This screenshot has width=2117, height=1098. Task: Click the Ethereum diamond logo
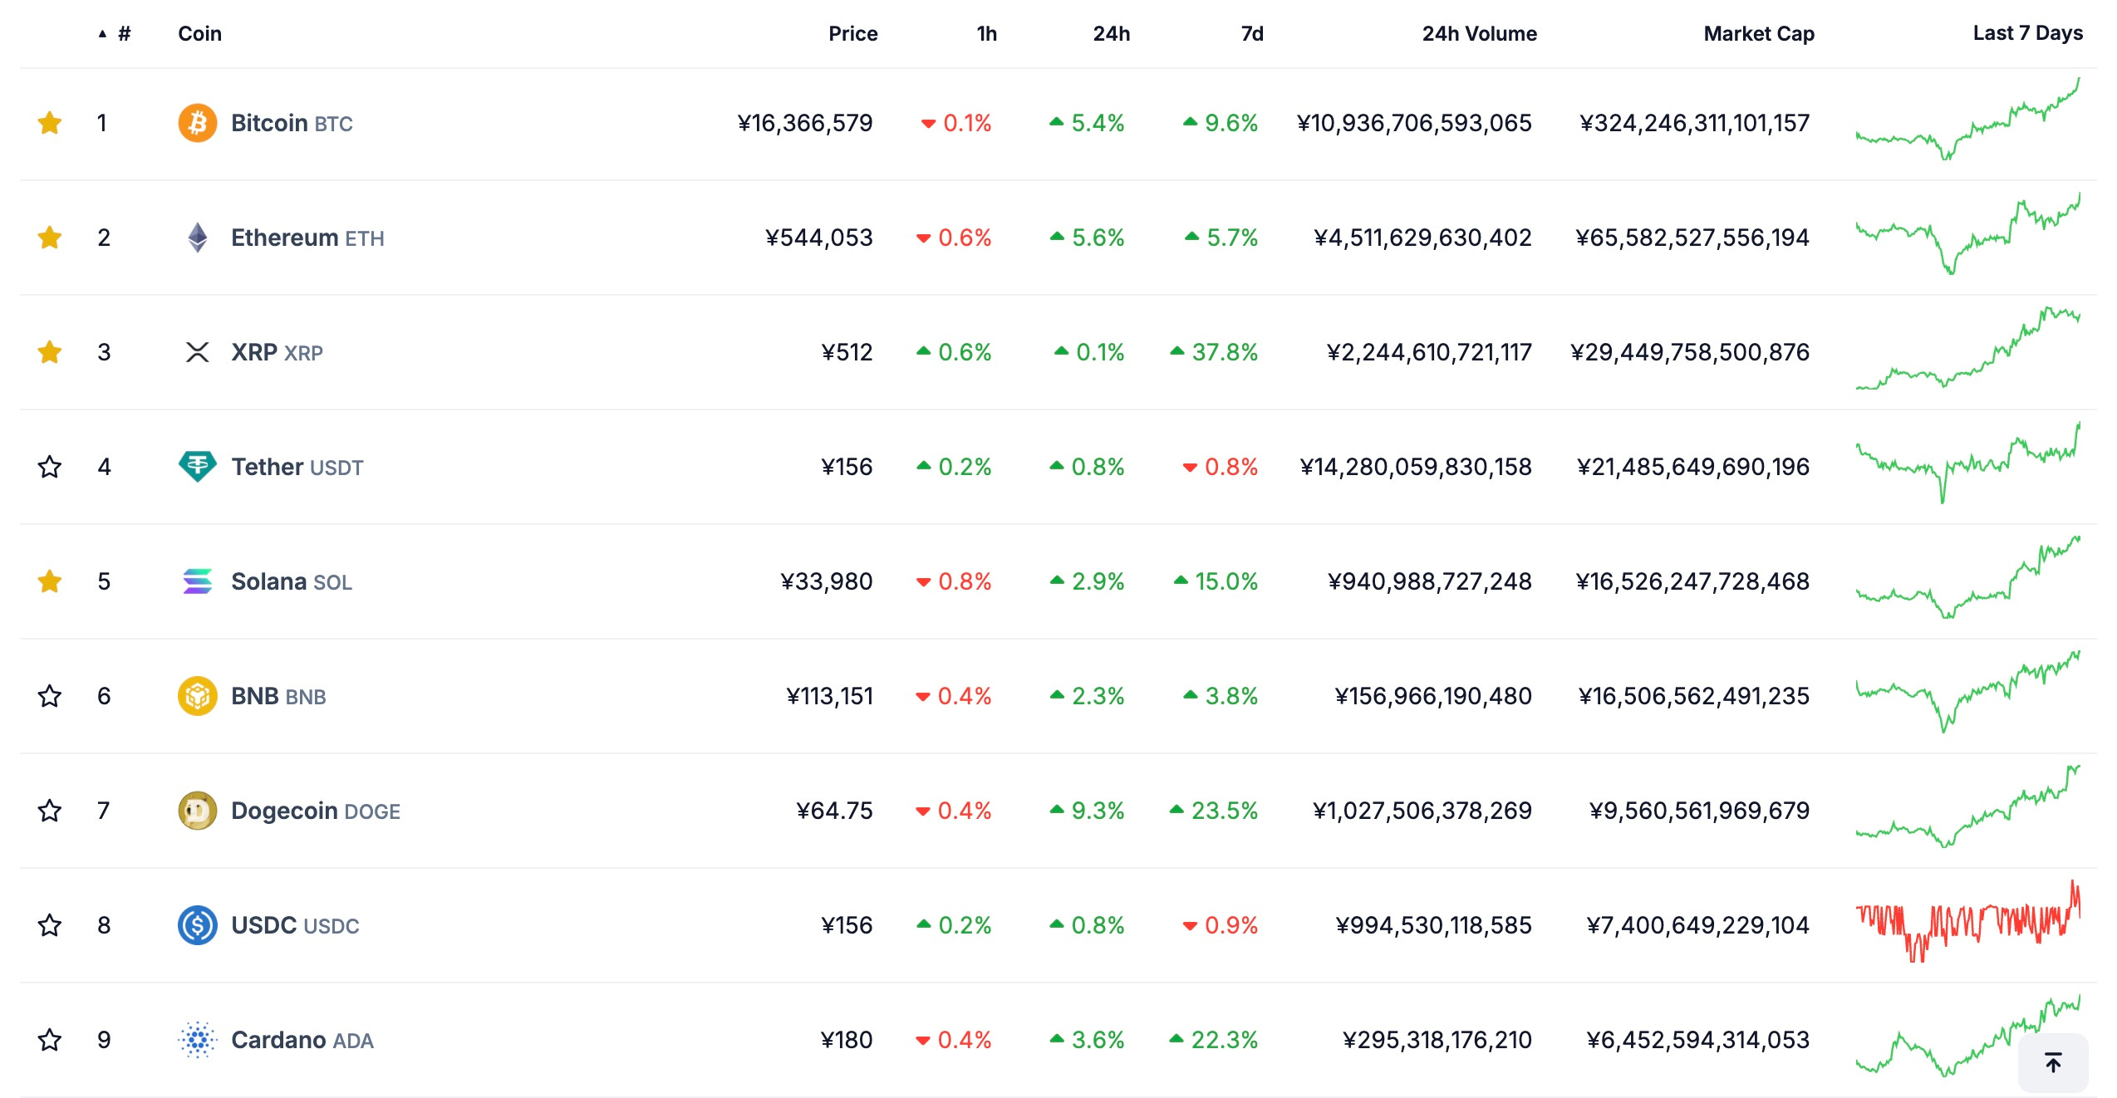coord(198,238)
